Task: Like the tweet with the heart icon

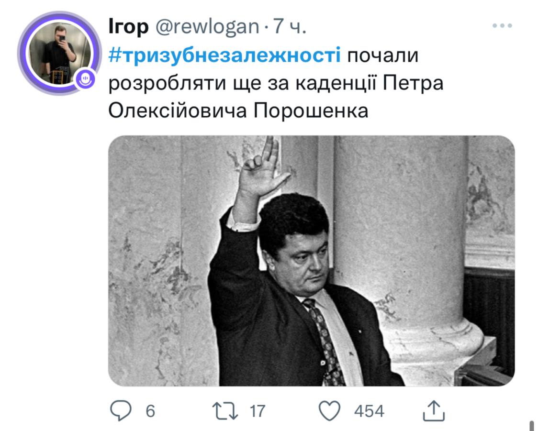Action: tap(330, 410)
